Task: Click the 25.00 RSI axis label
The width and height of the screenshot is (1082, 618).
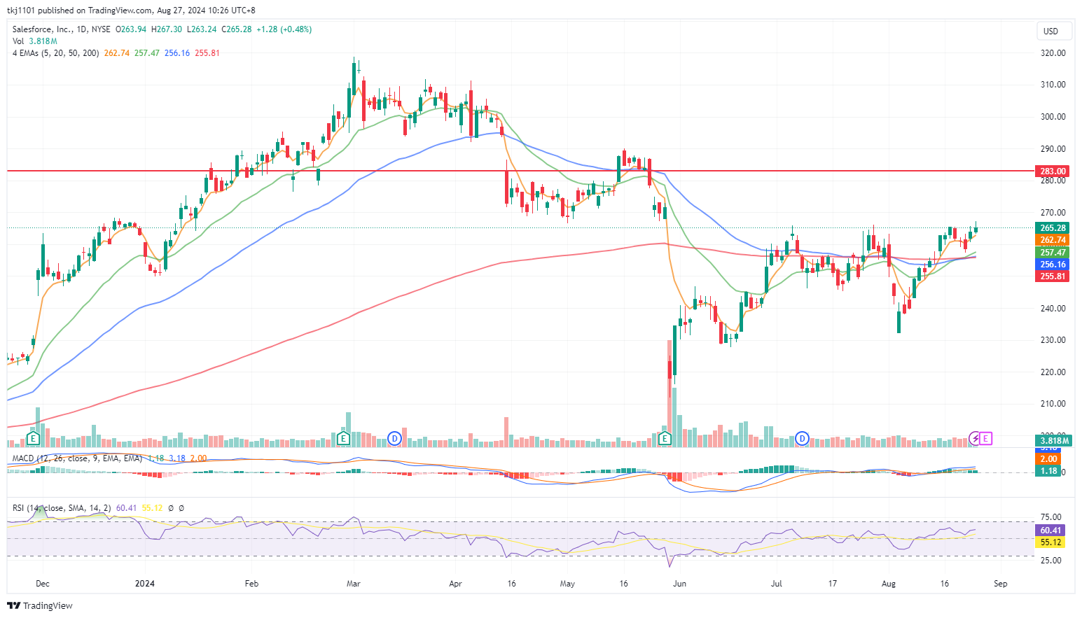Action: click(1051, 561)
